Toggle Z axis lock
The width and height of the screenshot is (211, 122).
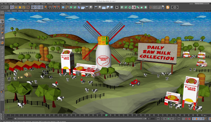pyautogui.click(x=41, y=7)
